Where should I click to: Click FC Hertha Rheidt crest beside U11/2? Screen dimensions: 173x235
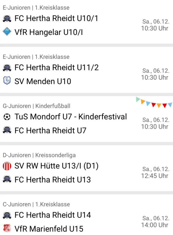(7, 68)
